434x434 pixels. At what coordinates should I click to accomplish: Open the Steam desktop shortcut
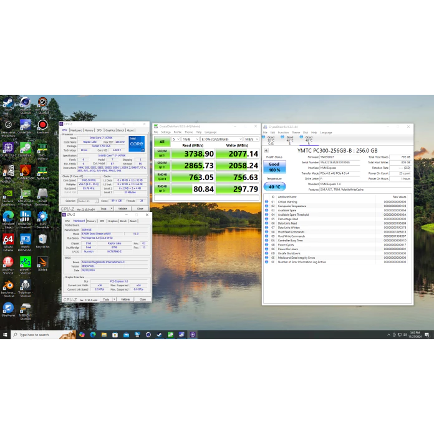[x=8, y=105]
